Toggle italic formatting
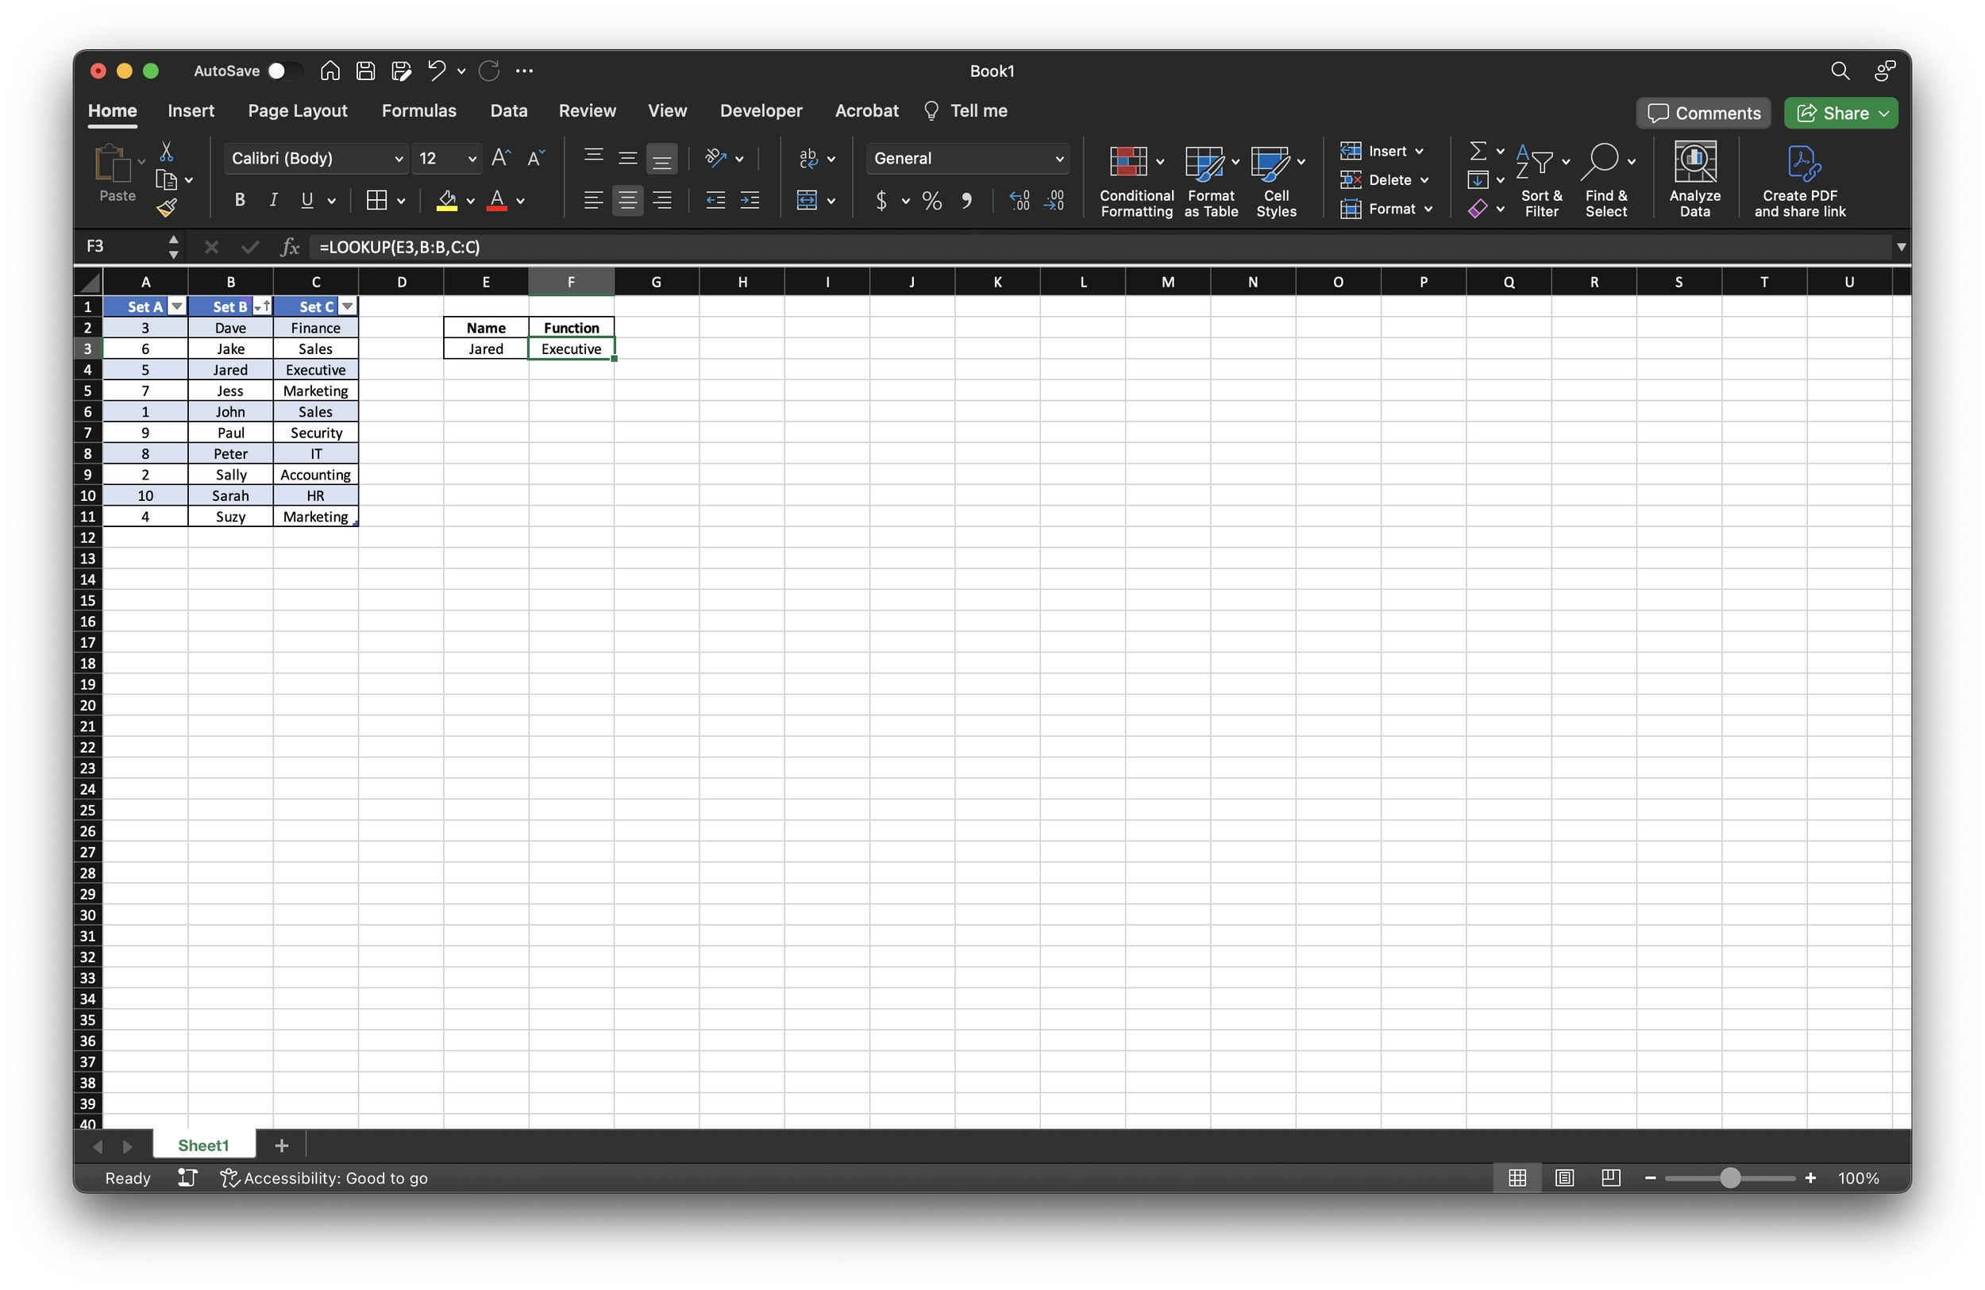 point(272,200)
